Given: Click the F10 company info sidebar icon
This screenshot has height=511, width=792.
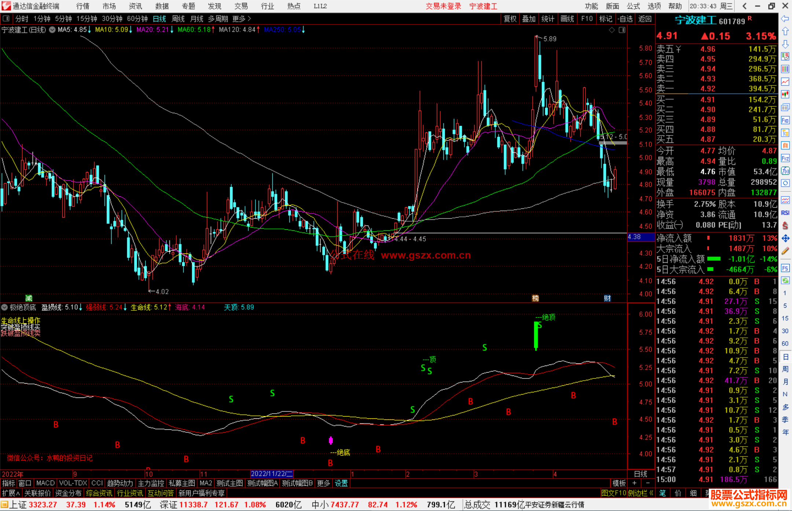Looking at the screenshot, I should coord(785,120).
